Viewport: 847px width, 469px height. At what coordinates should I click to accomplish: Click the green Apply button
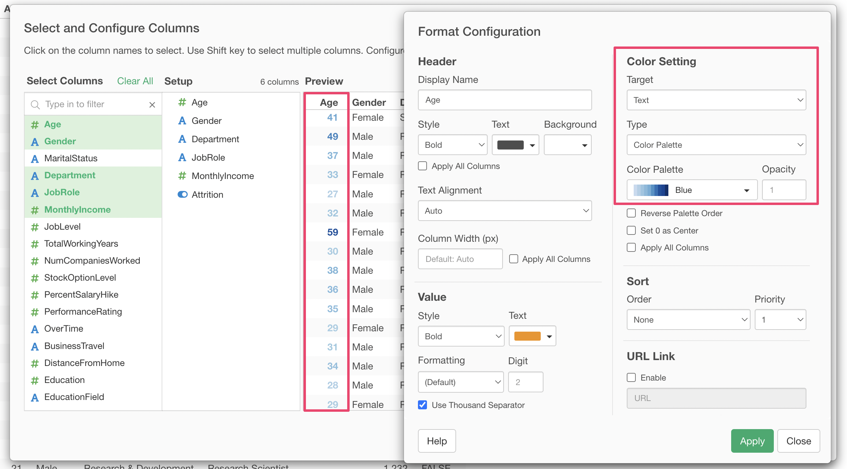coord(752,441)
